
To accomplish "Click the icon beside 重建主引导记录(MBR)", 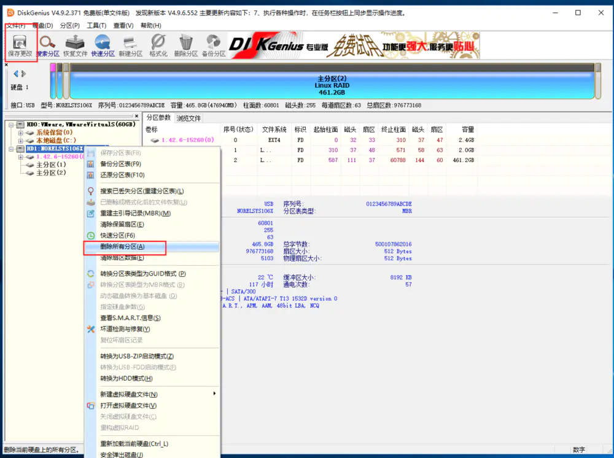I will pyautogui.click(x=90, y=213).
